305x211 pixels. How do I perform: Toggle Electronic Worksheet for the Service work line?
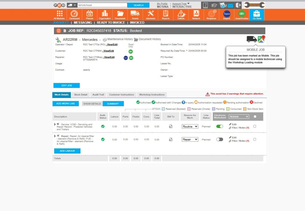[x=220, y=126]
